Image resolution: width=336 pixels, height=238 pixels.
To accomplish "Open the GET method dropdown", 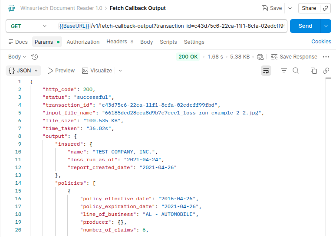I will coord(29,26).
